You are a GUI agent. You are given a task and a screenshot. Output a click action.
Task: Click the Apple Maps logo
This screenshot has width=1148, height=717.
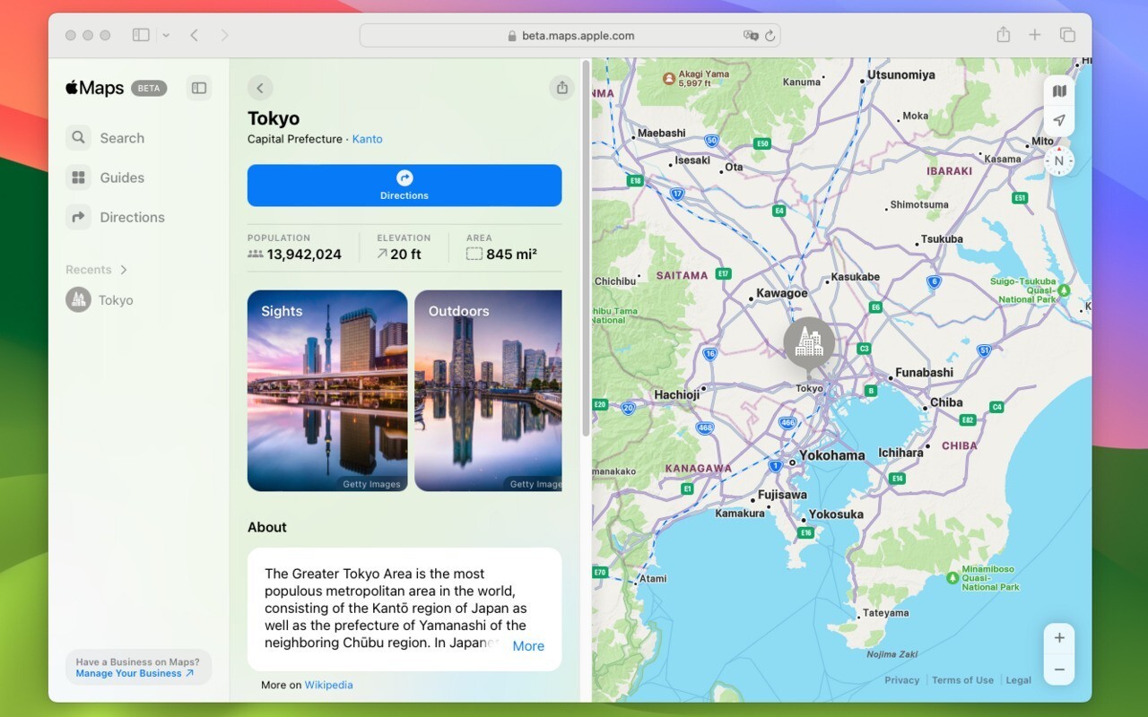tap(94, 88)
